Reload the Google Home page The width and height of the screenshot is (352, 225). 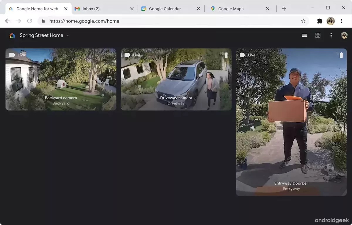coord(29,21)
